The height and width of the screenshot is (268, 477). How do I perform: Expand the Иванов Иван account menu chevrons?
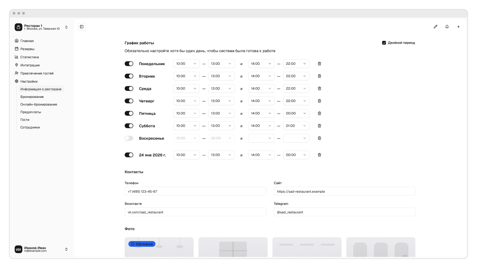[x=66, y=249]
